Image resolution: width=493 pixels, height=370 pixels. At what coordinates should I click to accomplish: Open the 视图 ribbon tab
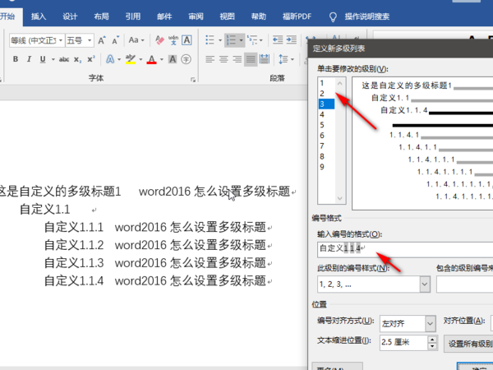click(227, 16)
